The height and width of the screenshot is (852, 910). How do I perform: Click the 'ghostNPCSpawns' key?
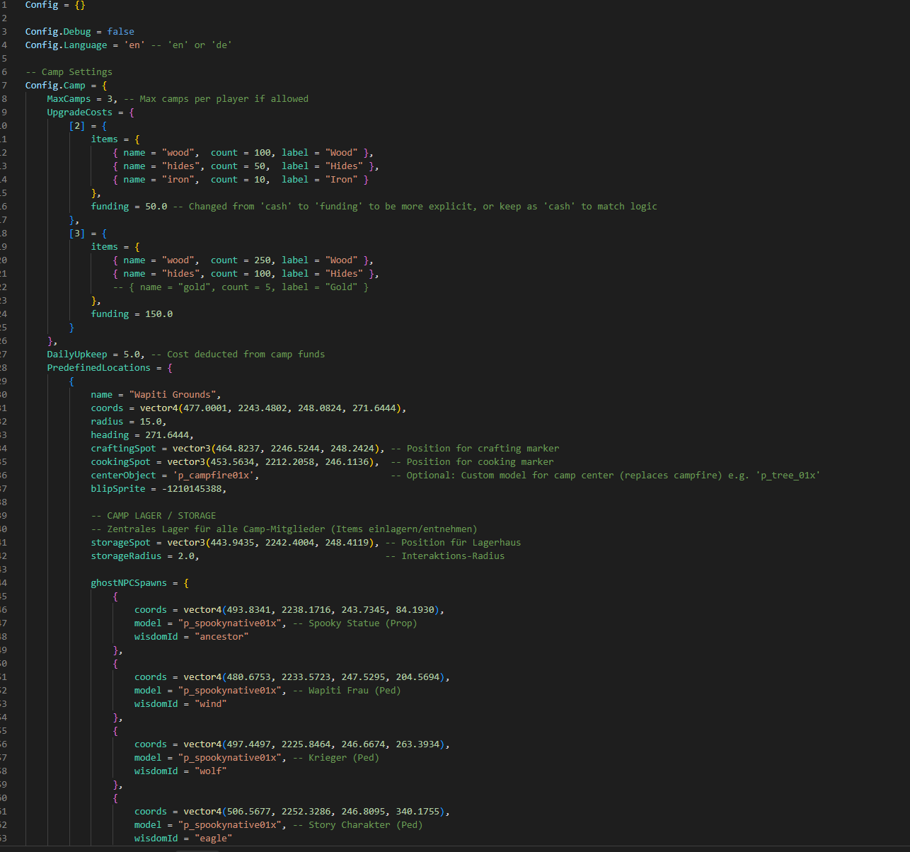click(129, 583)
